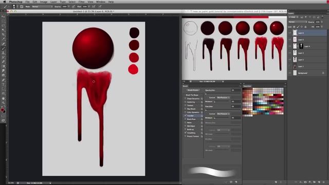Select the Hand tool
Viewport: 329px width, 185px height.
[3, 98]
